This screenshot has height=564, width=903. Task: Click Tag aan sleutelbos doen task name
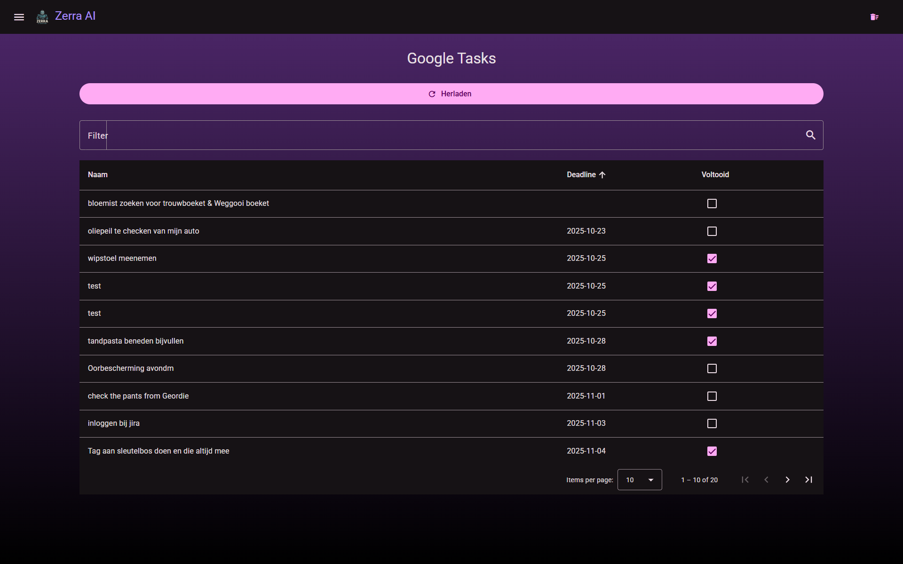(x=158, y=451)
